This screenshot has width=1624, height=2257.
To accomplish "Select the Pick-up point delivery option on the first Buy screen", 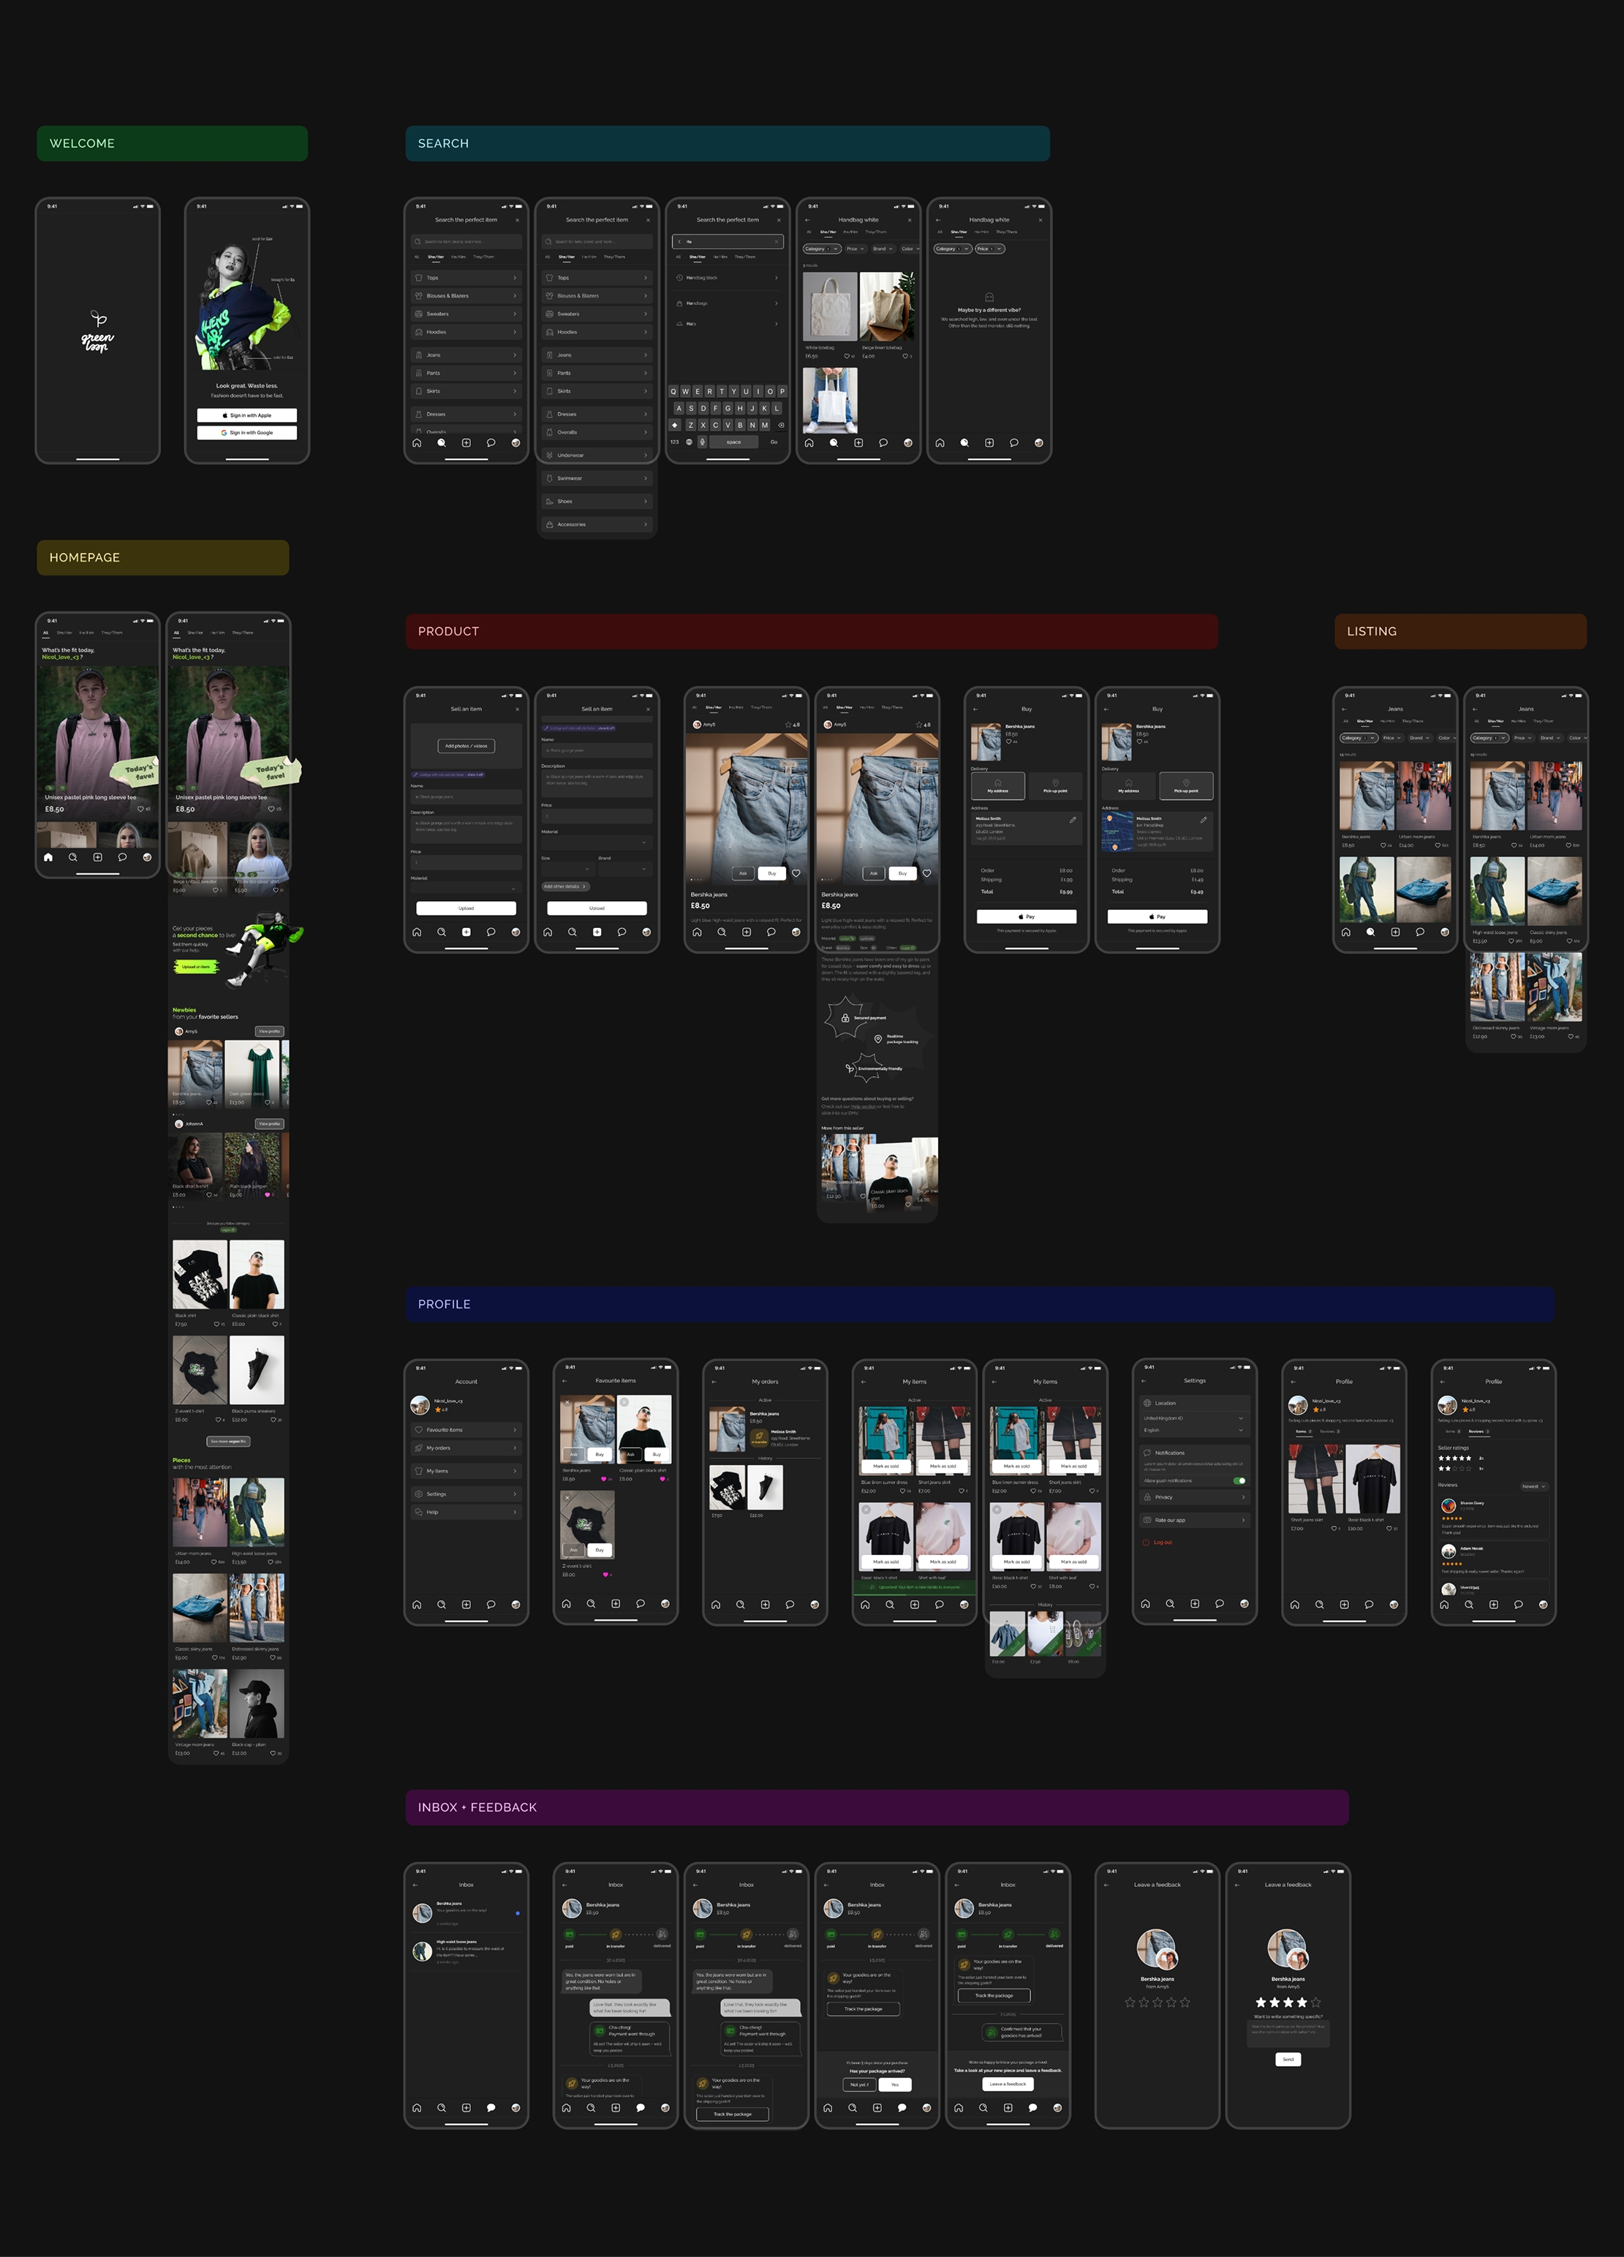I will [x=1055, y=786].
